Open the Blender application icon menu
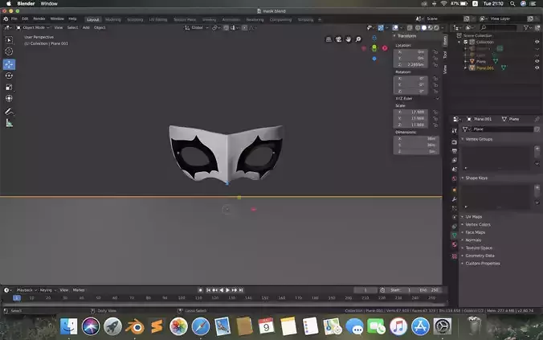The height and width of the screenshot is (340, 543). pos(6,19)
